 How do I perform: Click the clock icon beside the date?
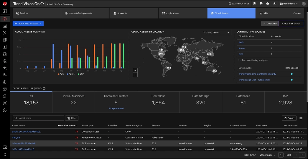tap(230, 4)
